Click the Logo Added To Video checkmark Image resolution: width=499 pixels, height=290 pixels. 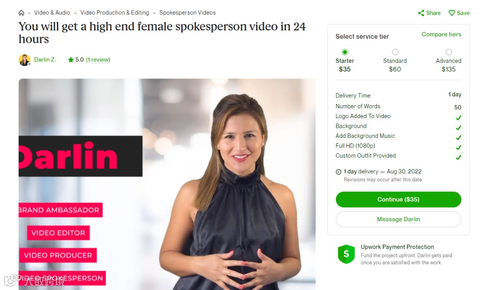(x=458, y=118)
